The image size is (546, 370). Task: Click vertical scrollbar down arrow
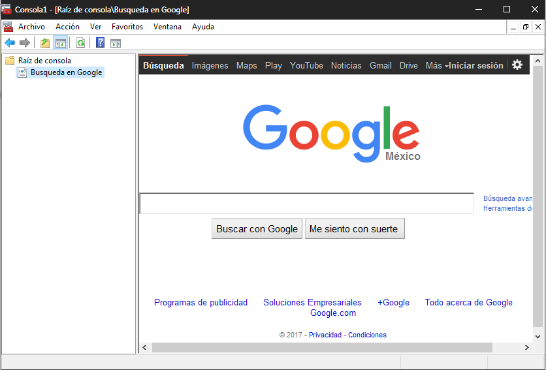[x=538, y=336]
